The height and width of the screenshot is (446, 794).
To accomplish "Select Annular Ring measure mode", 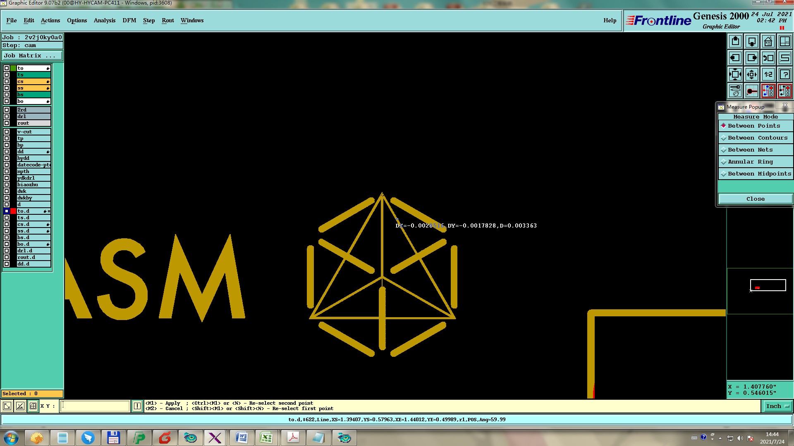I will point(750,162).
